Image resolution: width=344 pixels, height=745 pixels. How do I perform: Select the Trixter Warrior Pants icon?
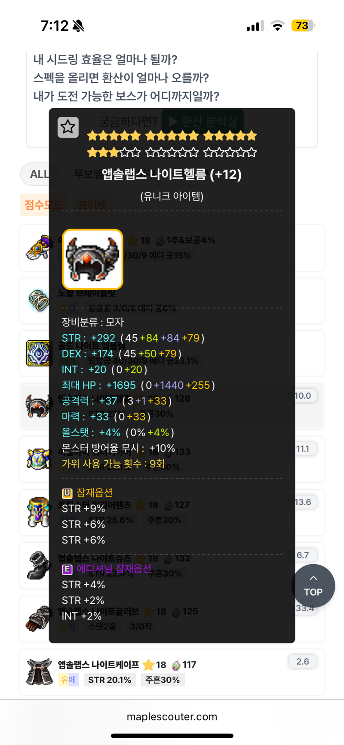point(39,512)
